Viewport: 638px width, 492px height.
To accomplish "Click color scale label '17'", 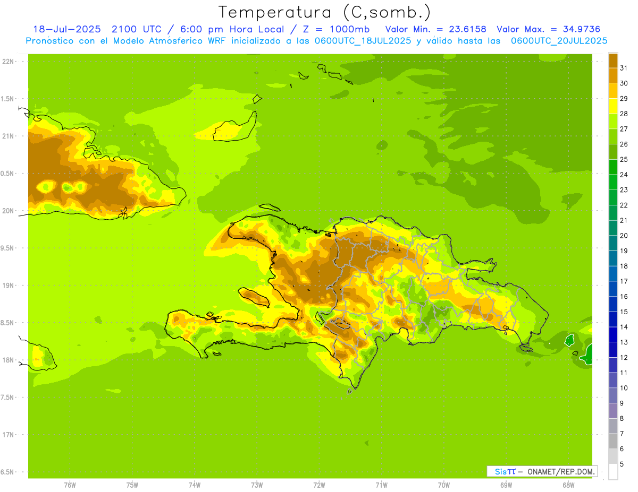I will click(x=624, y=281).
